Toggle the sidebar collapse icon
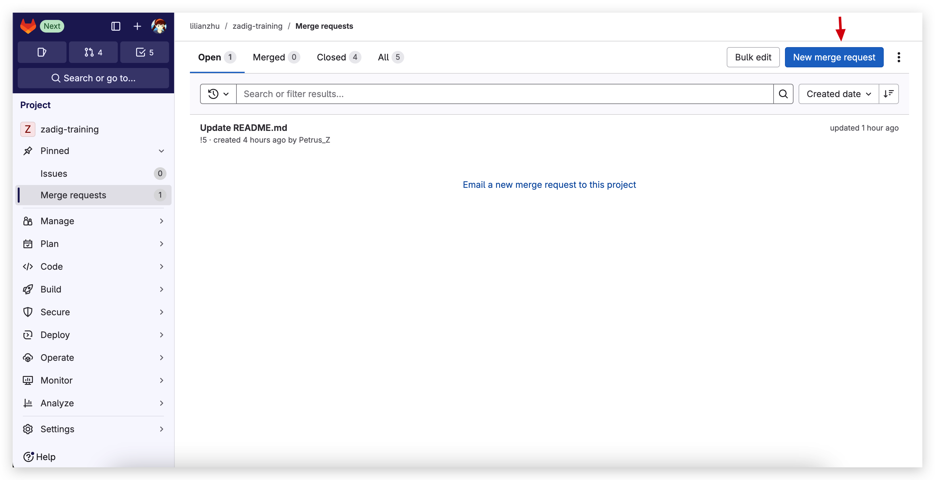 pos(116,26)
